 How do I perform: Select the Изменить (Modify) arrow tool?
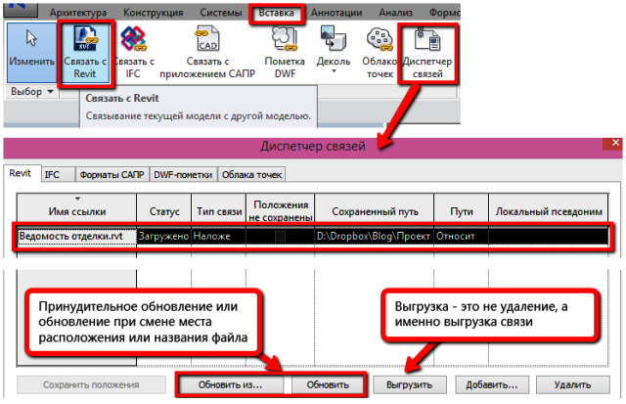tap(31, 52)
